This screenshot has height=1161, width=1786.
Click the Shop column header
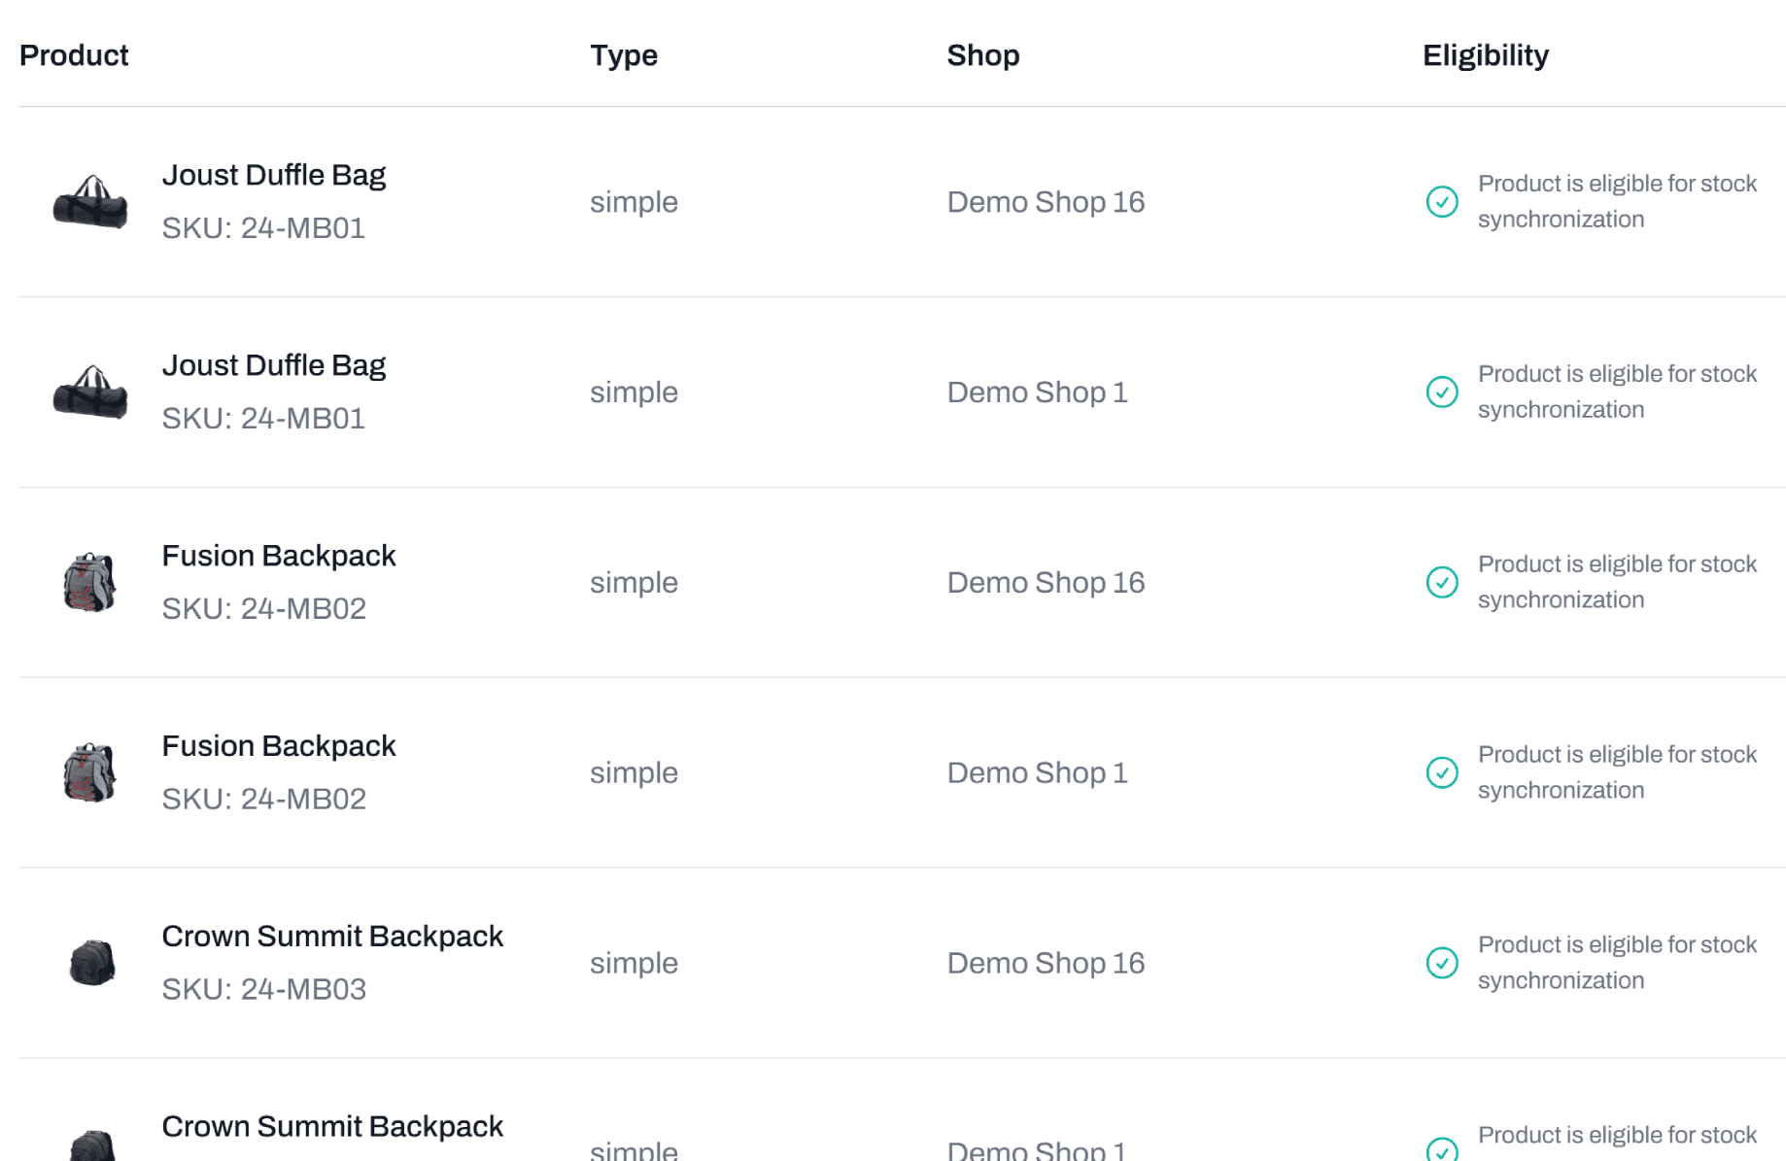(x=983, y=55)
